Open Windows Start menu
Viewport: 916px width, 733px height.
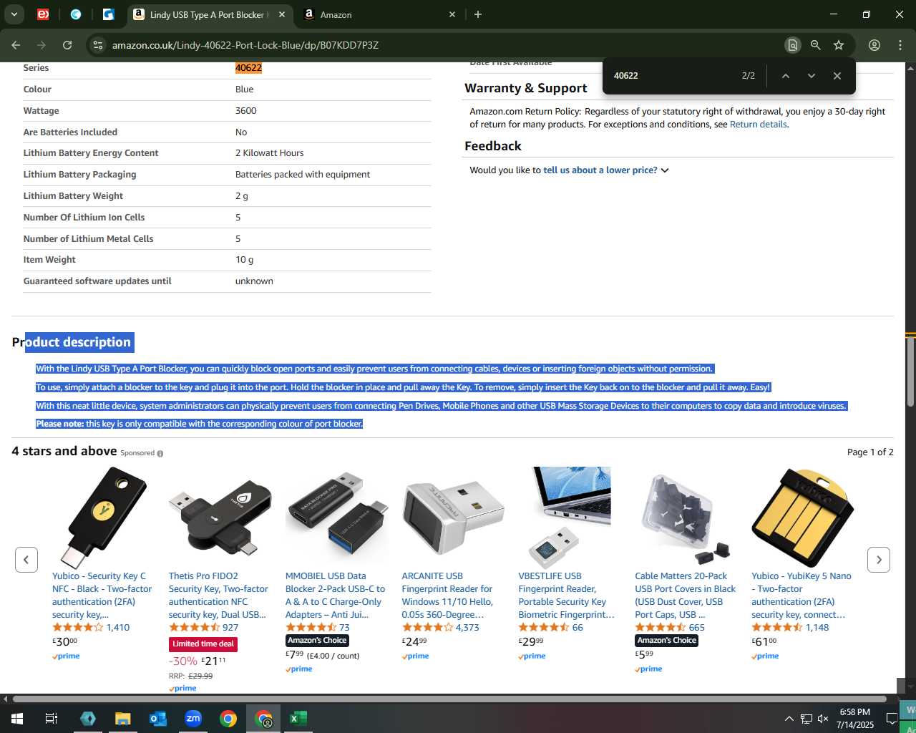coord(17,719)
